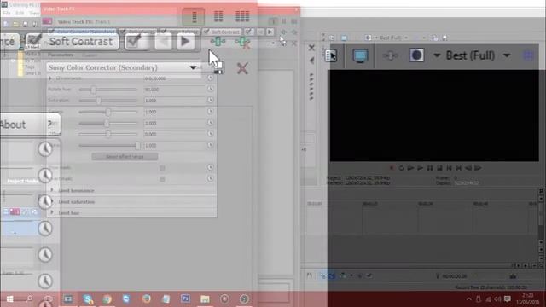Click the enlarged Split Screen View icon
Viewport: 546px width, 307px height.
(416, 55)
